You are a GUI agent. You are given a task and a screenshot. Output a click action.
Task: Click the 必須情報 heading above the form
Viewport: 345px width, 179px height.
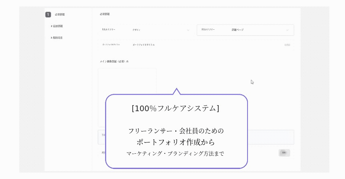point(105,14)
